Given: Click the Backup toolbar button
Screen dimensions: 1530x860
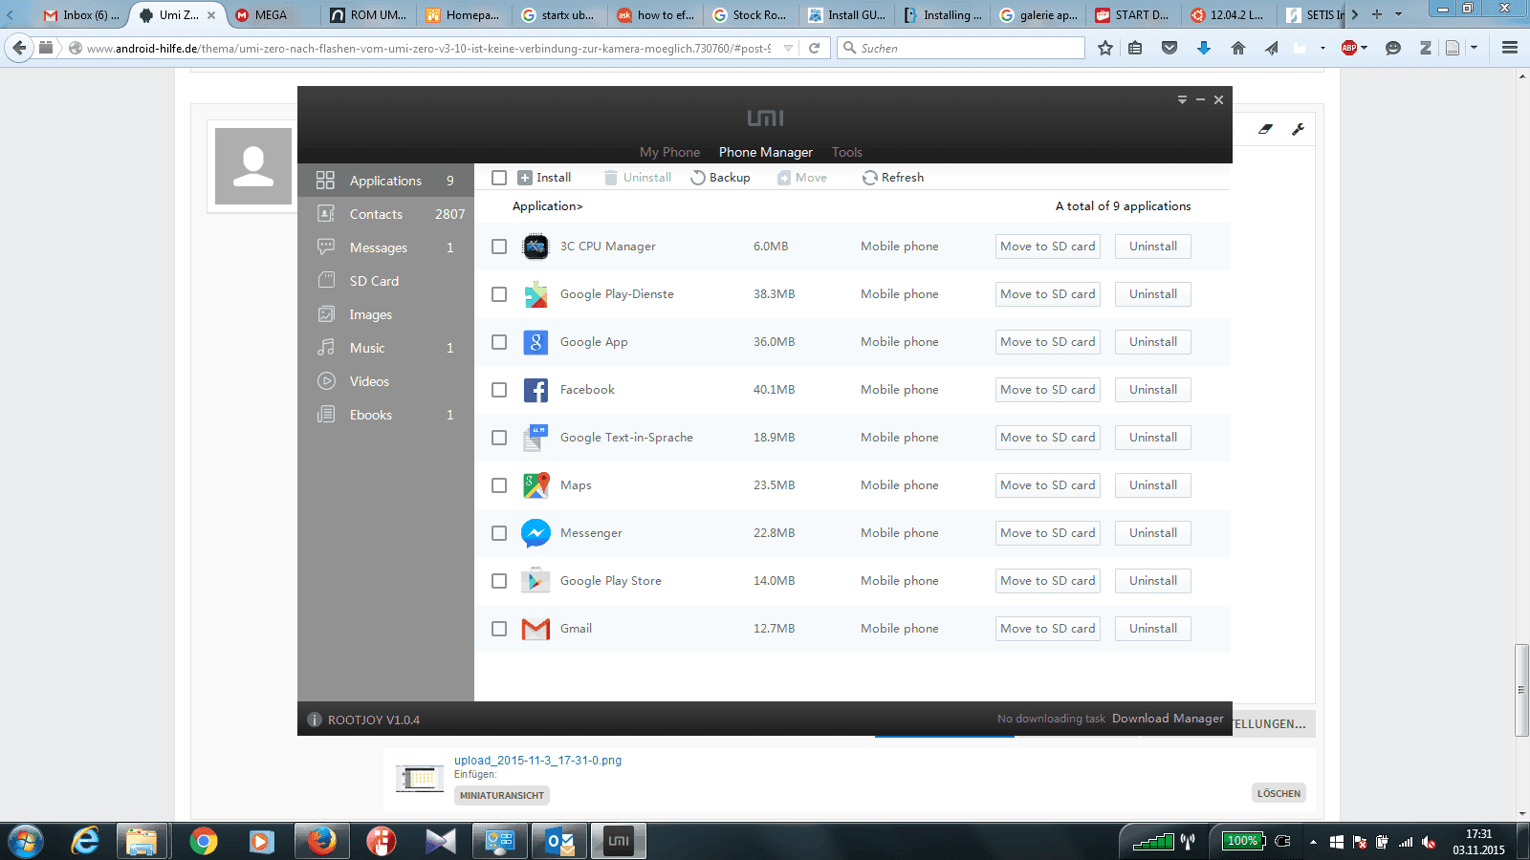Looking at the screenshot, I should pyautogui.click(x=720, y=178).
